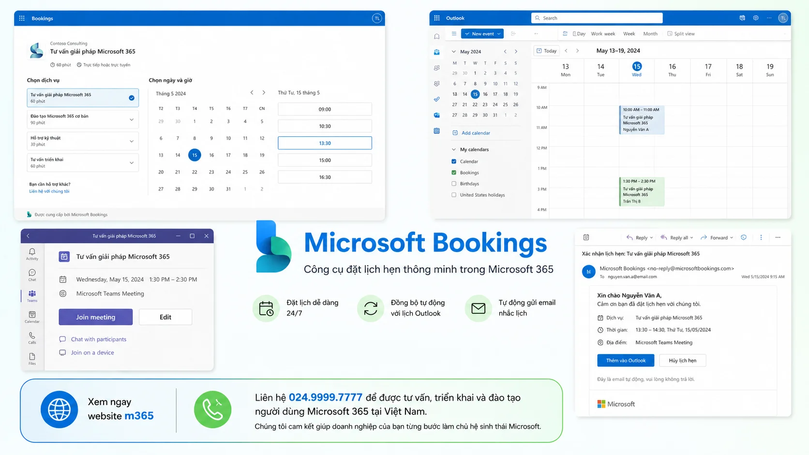
Task: Switch Outlook calendar to Day view
Action: click(579, 34)
